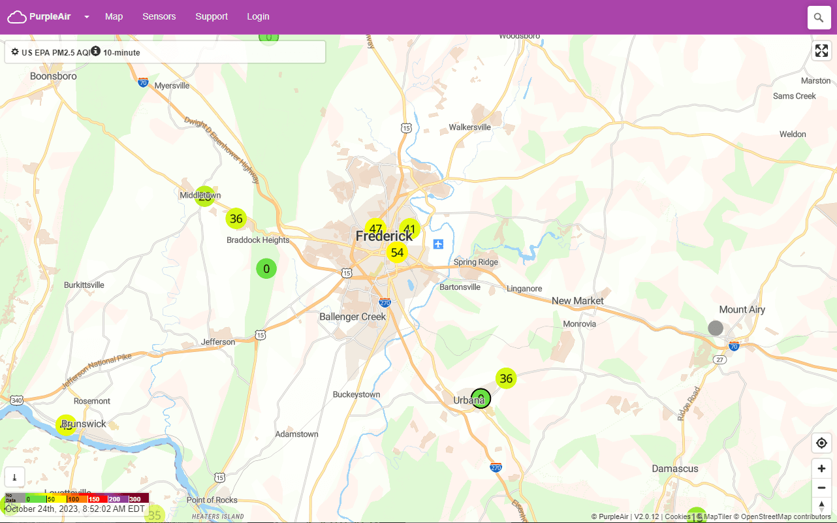The height and width of the screenshot is (523, 837).
Task: Reset map orientation with the compass arrow icon
Action: click(821, 505)
